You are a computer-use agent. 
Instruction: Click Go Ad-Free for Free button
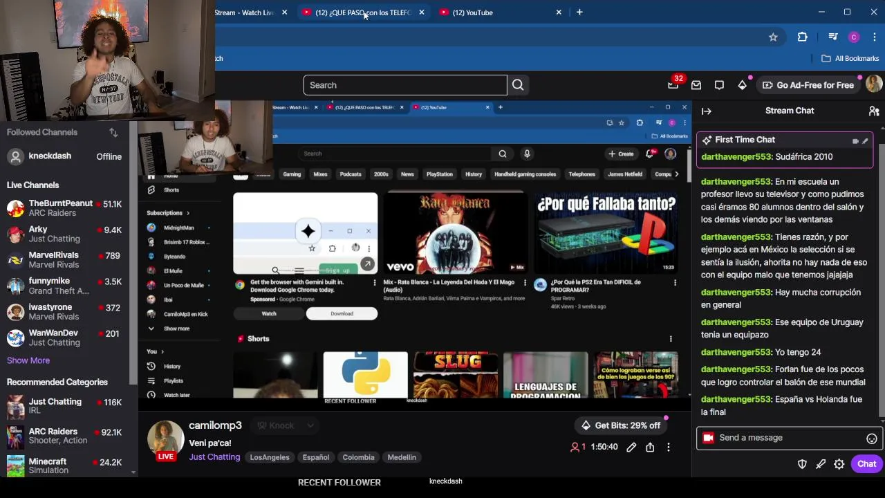808,85
